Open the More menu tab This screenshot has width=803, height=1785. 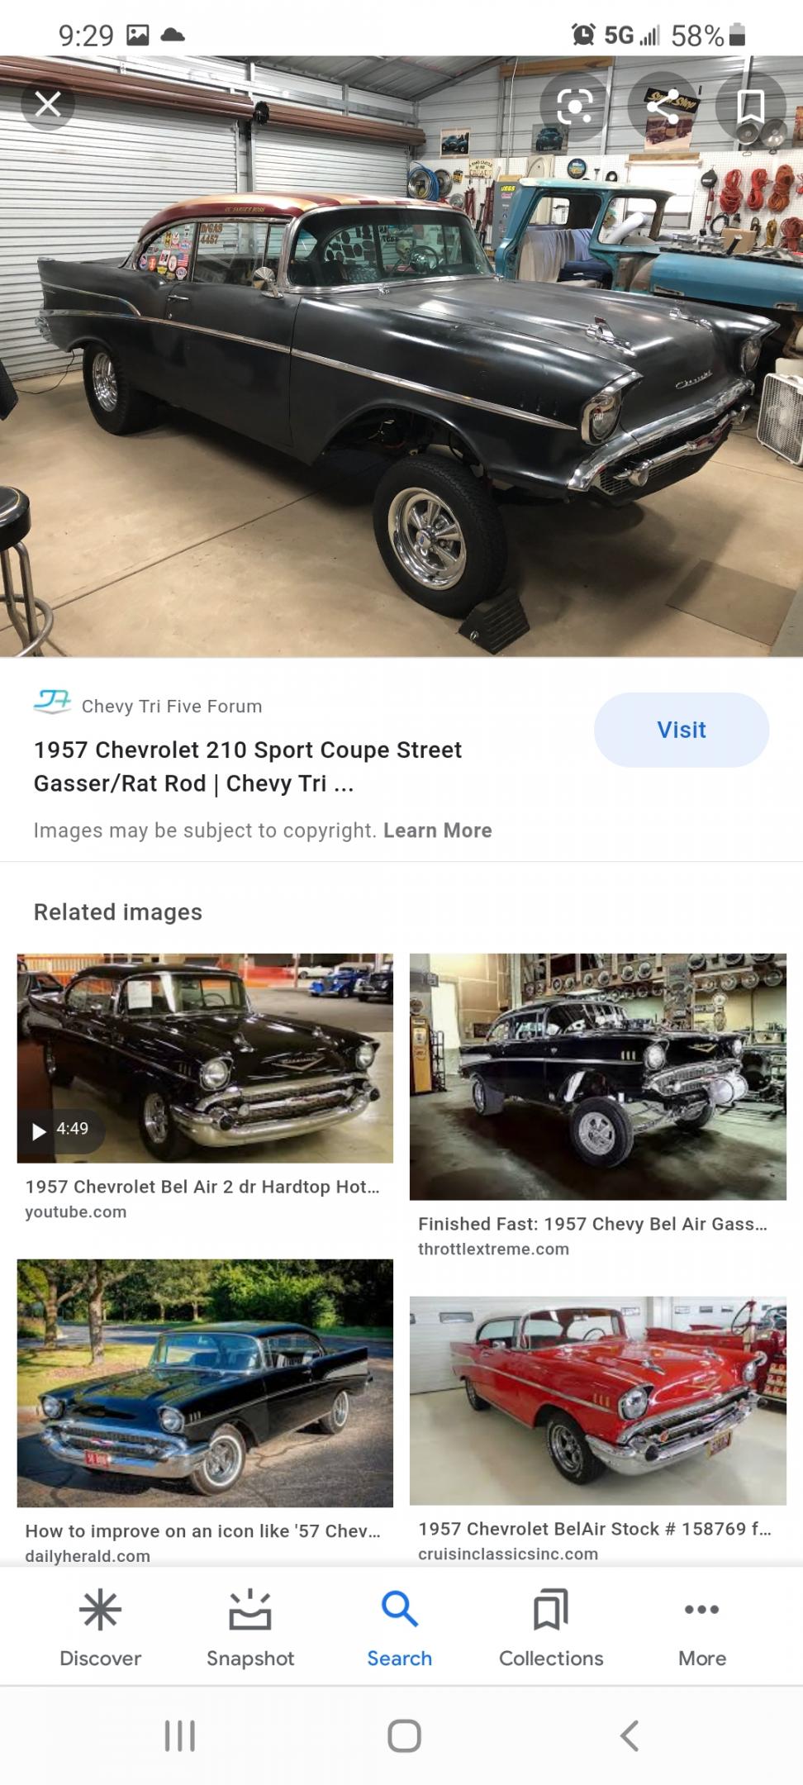[x=701, y=1626]
